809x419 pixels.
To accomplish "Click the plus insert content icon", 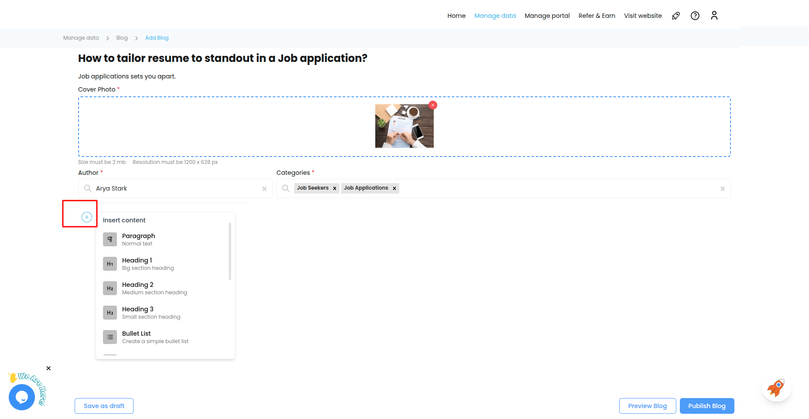I will (87, 217).
